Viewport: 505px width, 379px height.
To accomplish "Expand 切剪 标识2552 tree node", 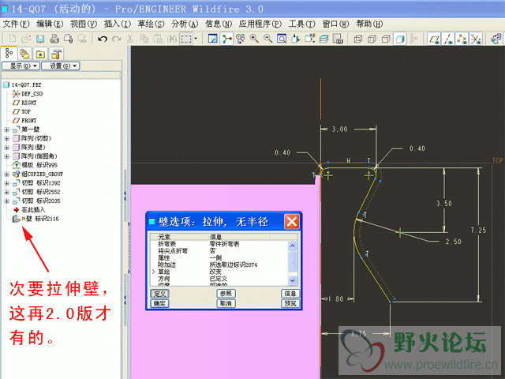I will (x=7, y=192).
